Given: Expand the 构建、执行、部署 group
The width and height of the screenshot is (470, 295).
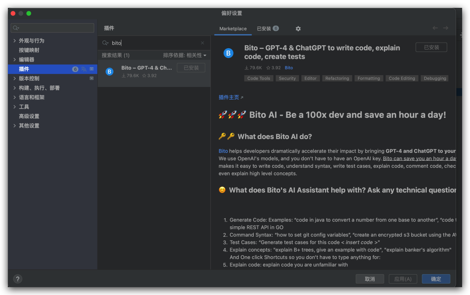Looking at the screenshot, I should point(14,88).
